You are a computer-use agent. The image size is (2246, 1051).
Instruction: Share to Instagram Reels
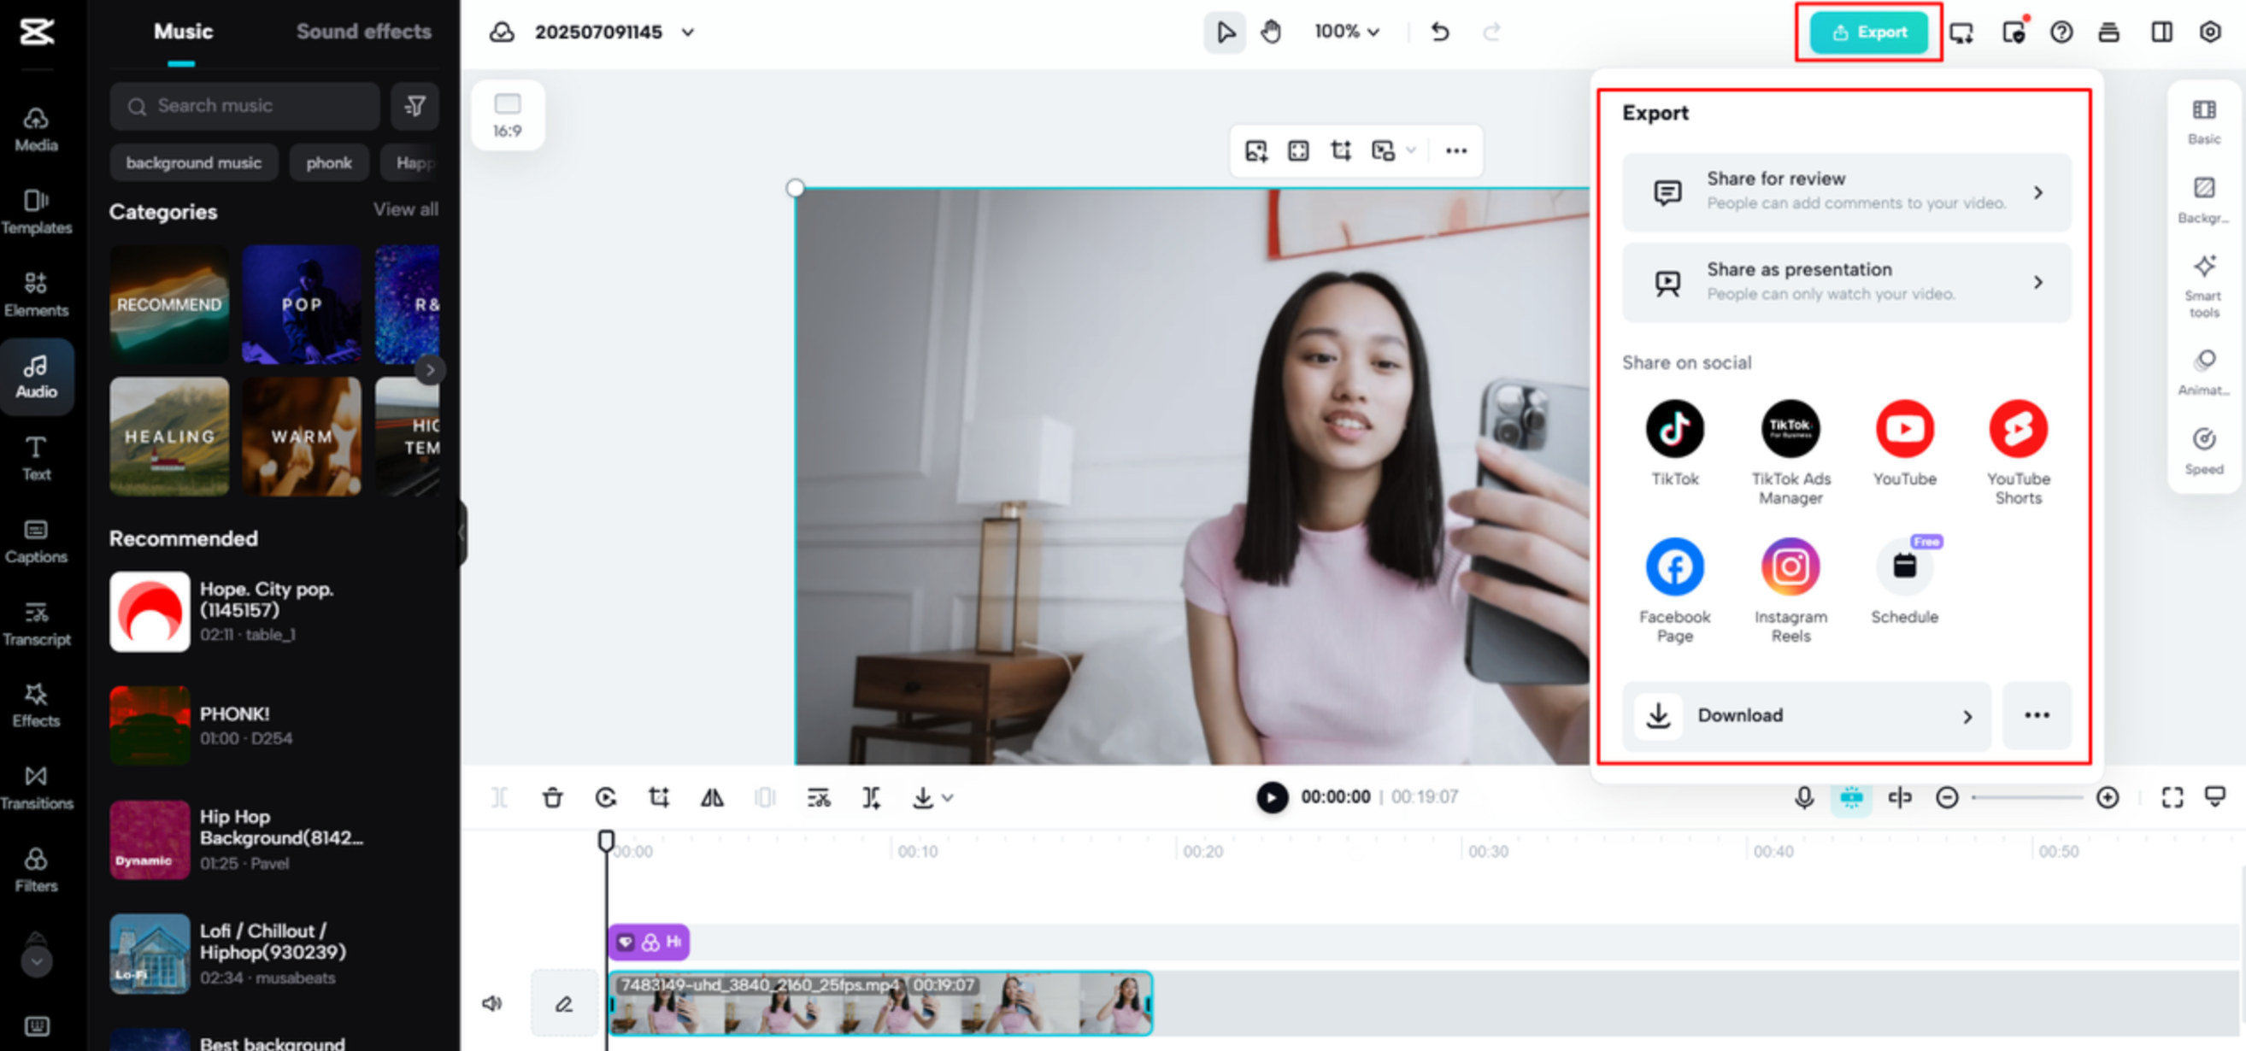tap(1790, 590)
